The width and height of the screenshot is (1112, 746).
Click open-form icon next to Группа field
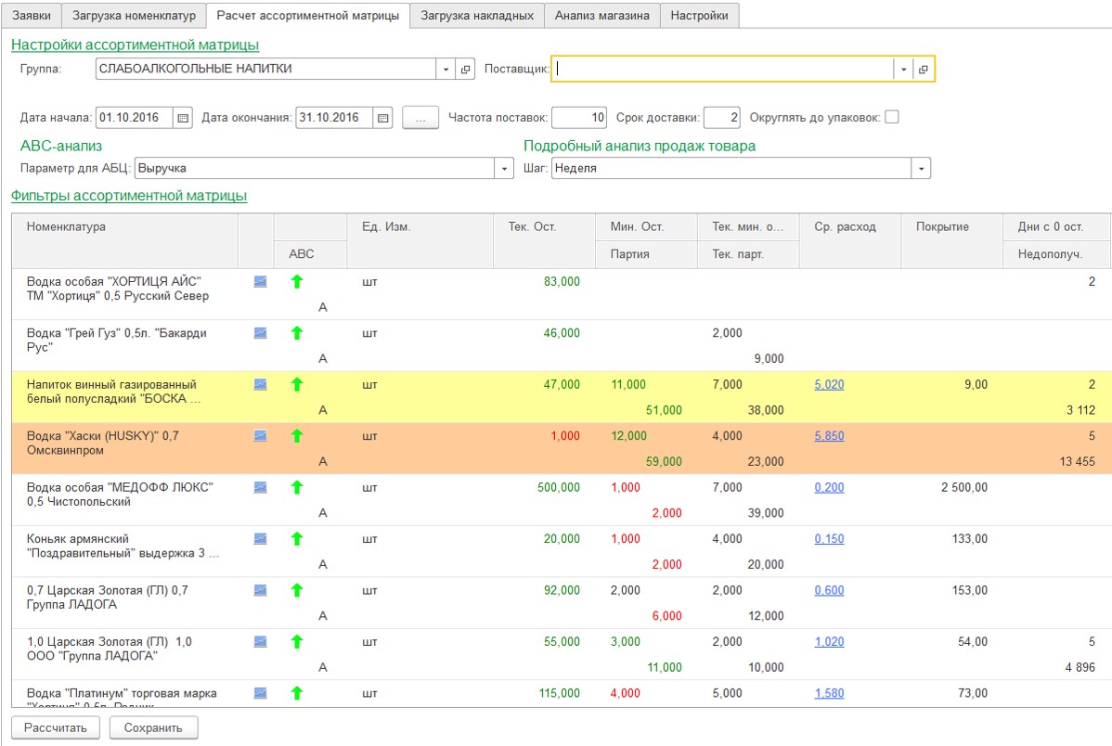point(466,70)
